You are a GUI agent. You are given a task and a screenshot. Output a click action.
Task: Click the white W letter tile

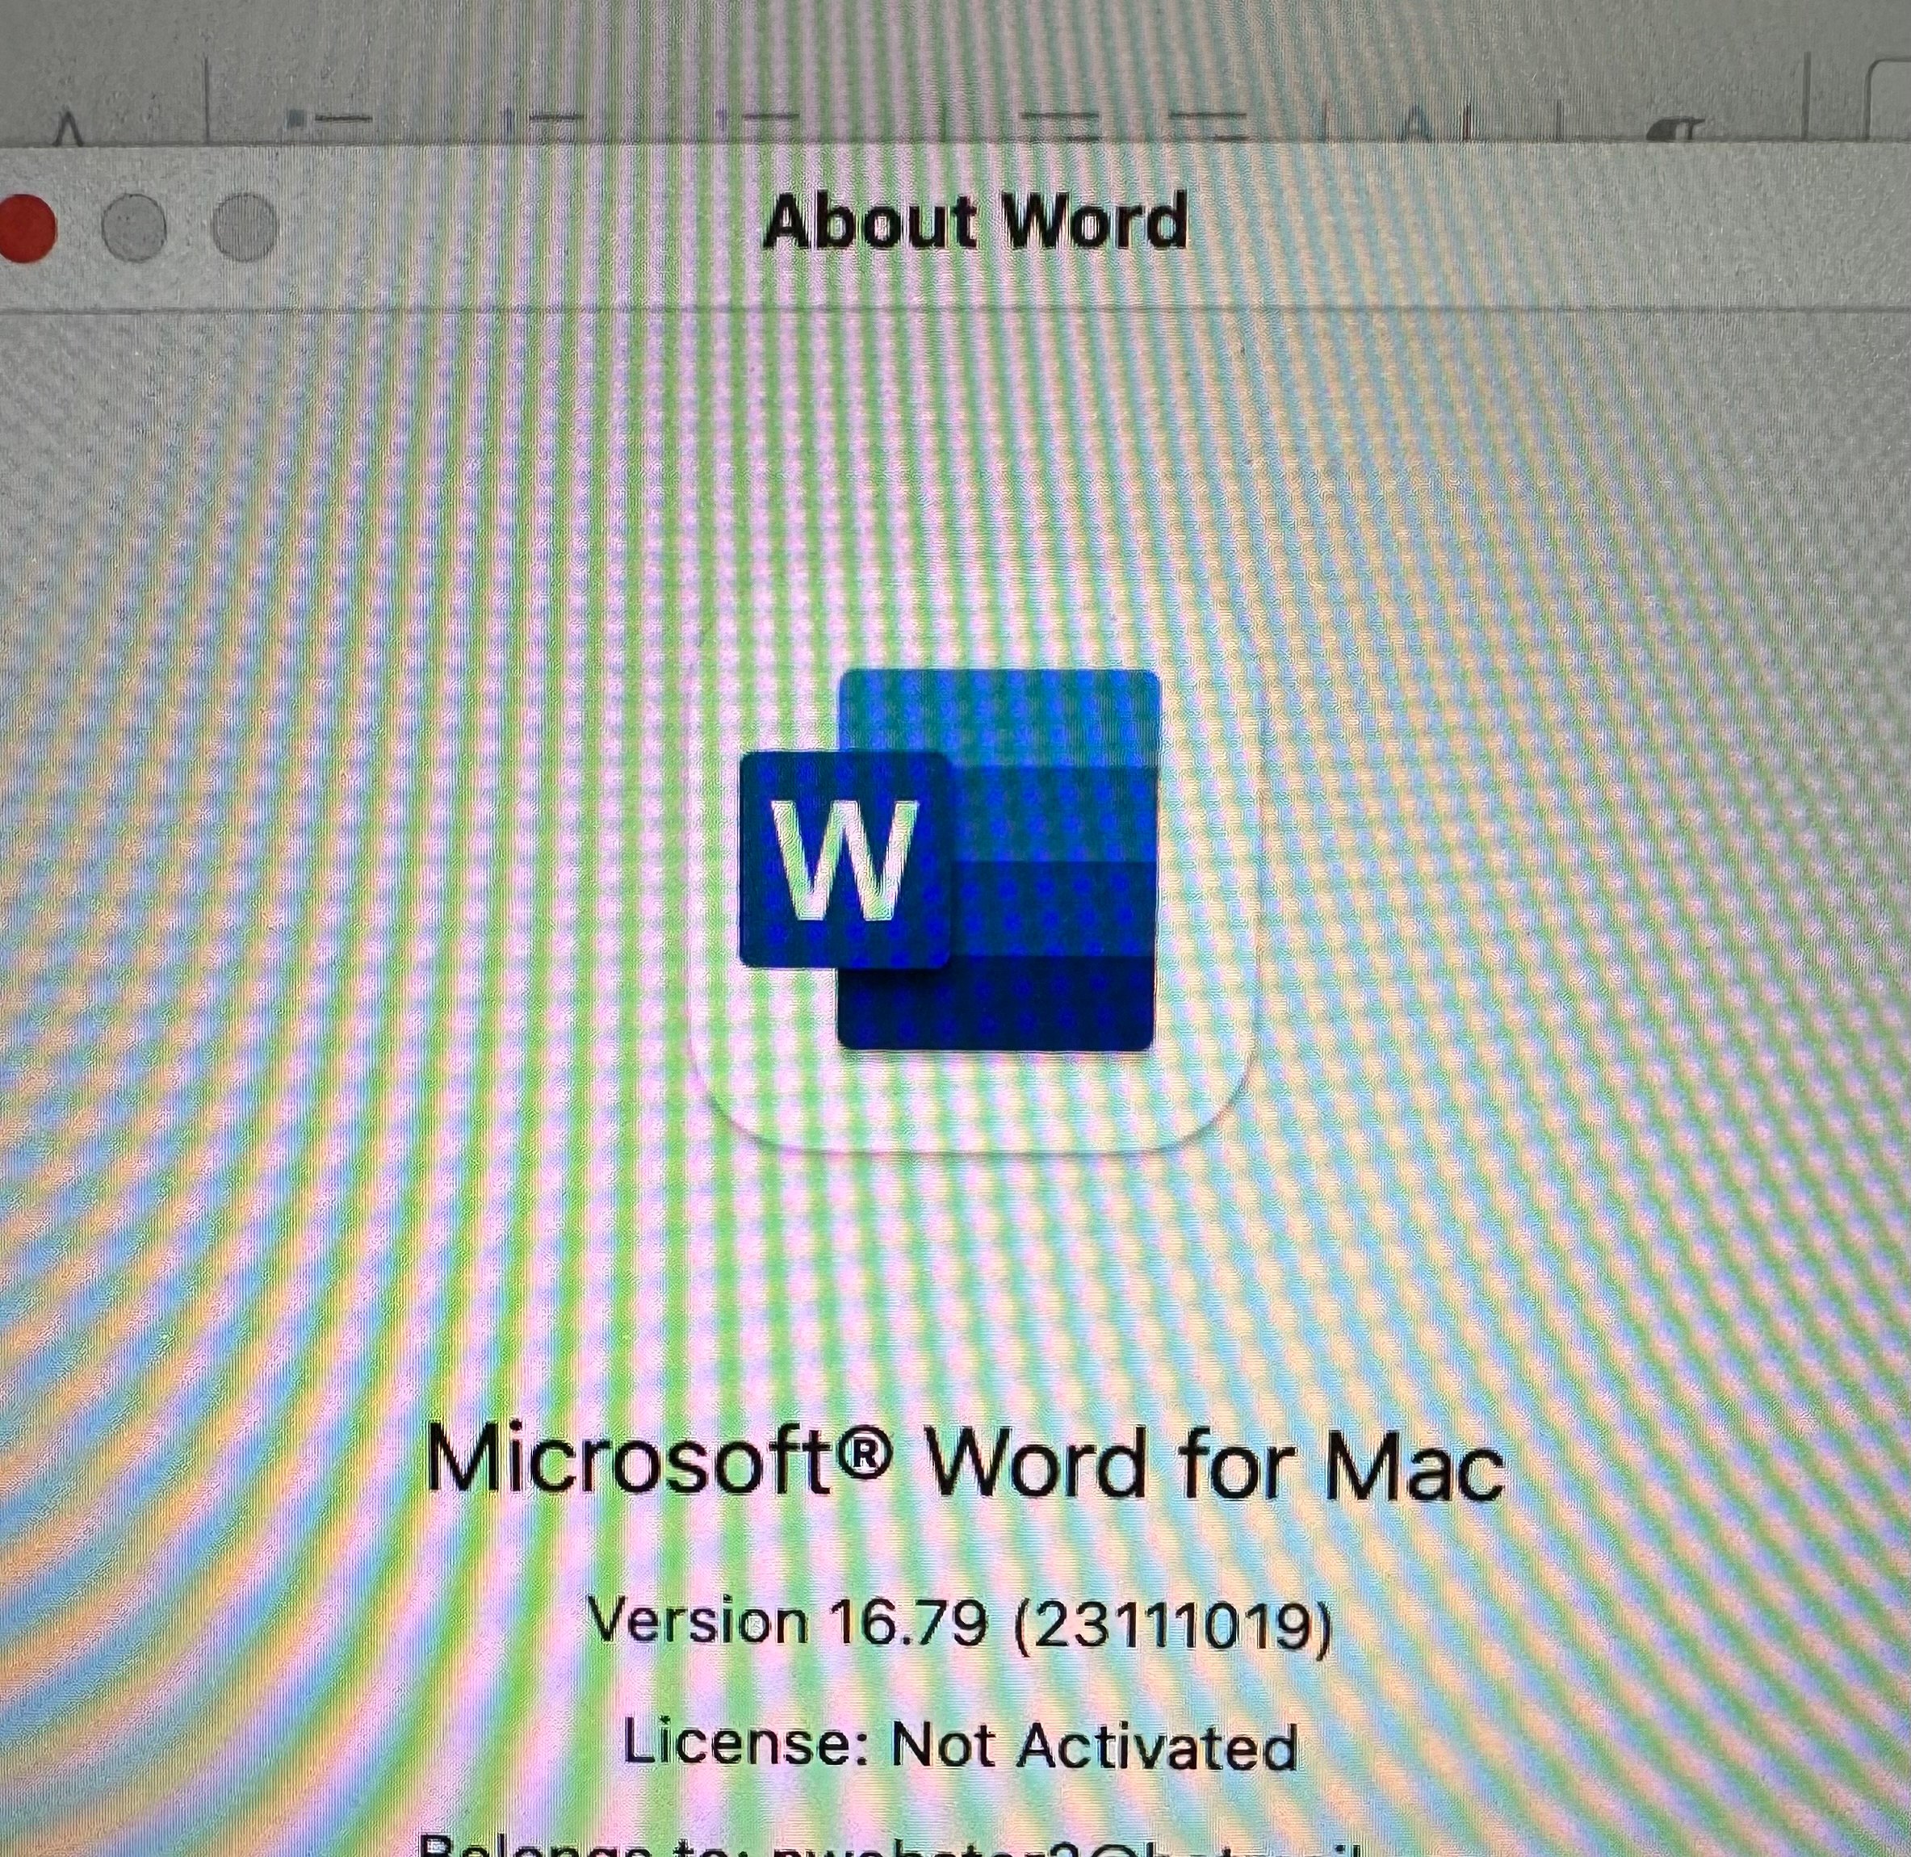point(844,860)
